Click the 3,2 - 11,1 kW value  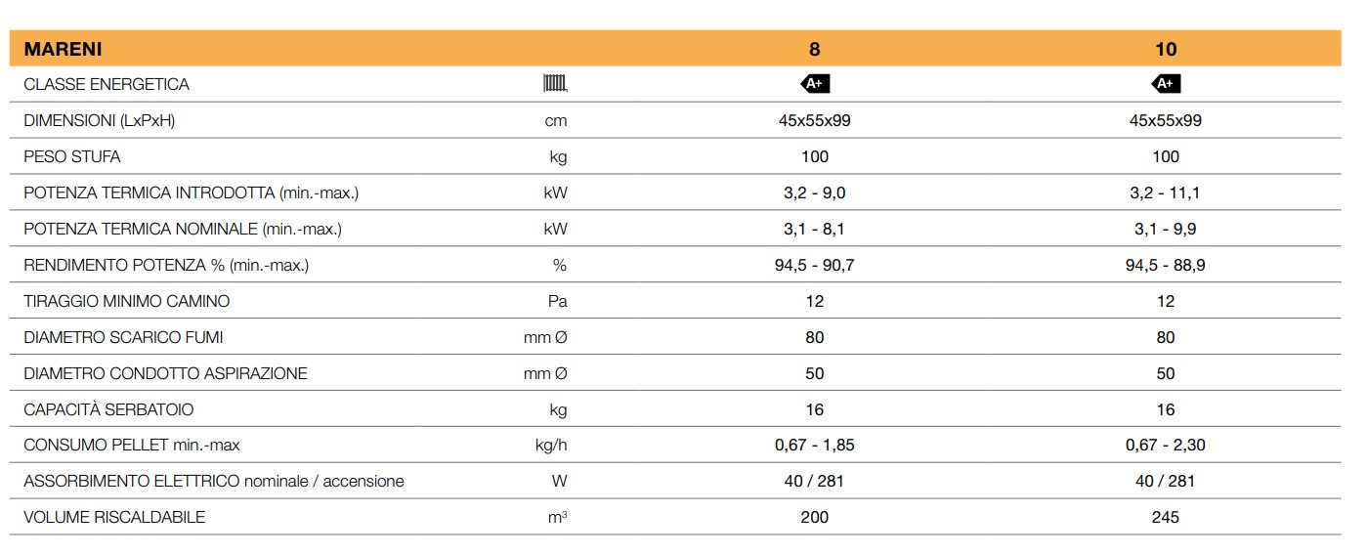(1166, 192)
